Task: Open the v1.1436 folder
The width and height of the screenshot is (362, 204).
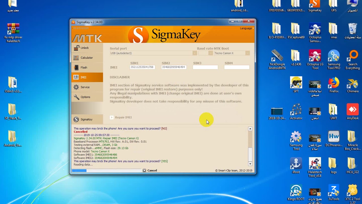Action: pyautogui.click(x=296, y=58)
